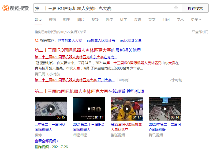217x153 pixels.
Task: Click the Sogou logo icon
Action: point(6,8)
